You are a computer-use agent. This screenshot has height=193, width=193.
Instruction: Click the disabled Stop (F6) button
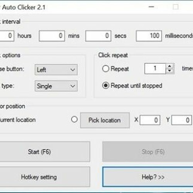148,152
